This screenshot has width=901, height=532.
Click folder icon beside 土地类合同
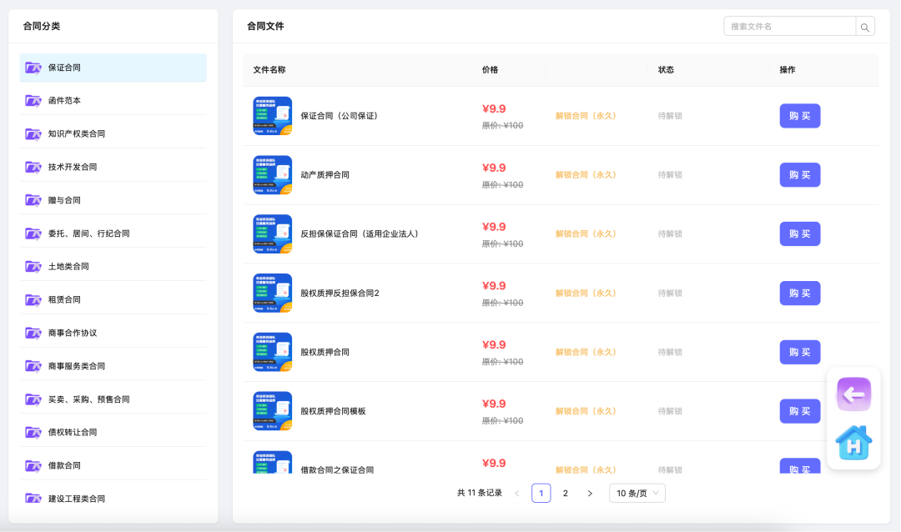[x=33, y=267]
